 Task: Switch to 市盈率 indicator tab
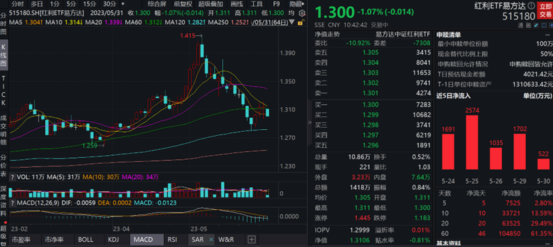(21, 240)
